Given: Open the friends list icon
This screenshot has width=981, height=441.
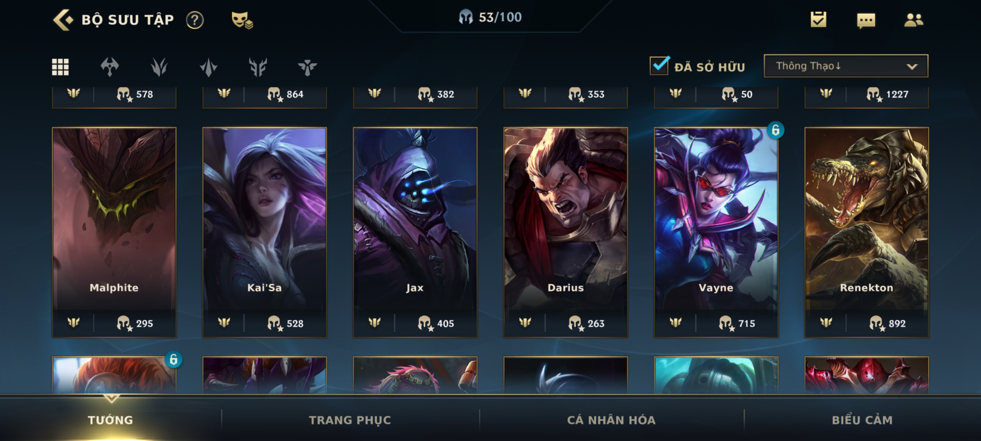Looking at the screenshot, I should click(914, 20).
